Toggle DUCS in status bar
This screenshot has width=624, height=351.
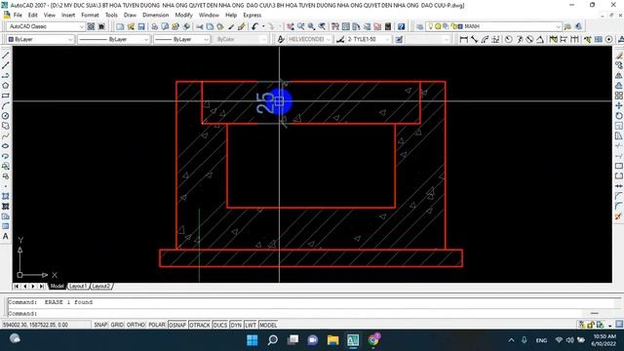[x=220, y=325]
